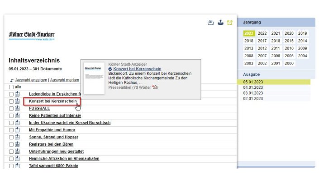Tick the 'alle' select-all checkbox
Image resolution: width=319 pixels, height=179 pixels.
tap(11, 87)
